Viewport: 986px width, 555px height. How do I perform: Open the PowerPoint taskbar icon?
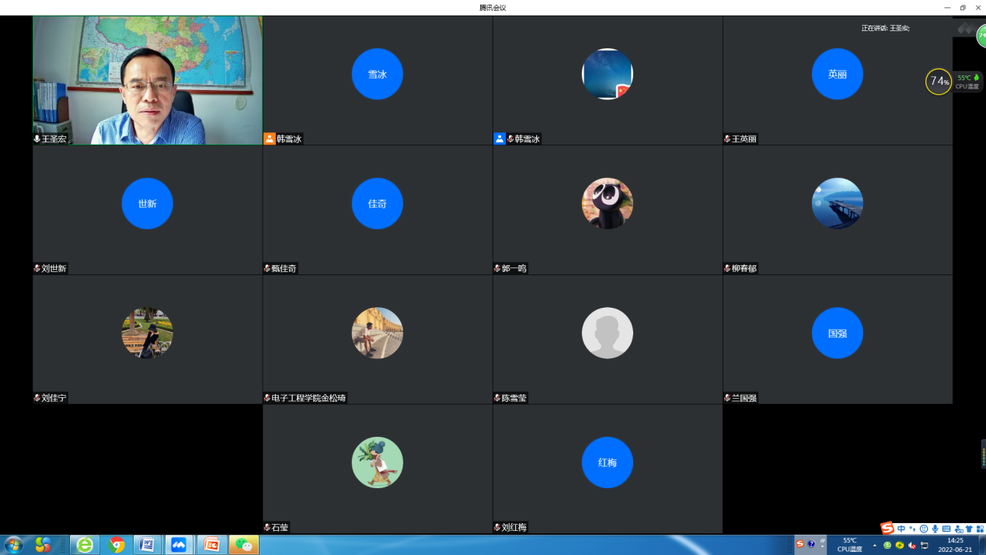click(x=211, y=545)
